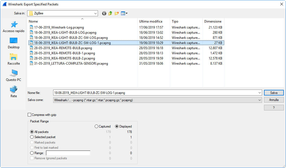Open Rete network location

[14, 92]
